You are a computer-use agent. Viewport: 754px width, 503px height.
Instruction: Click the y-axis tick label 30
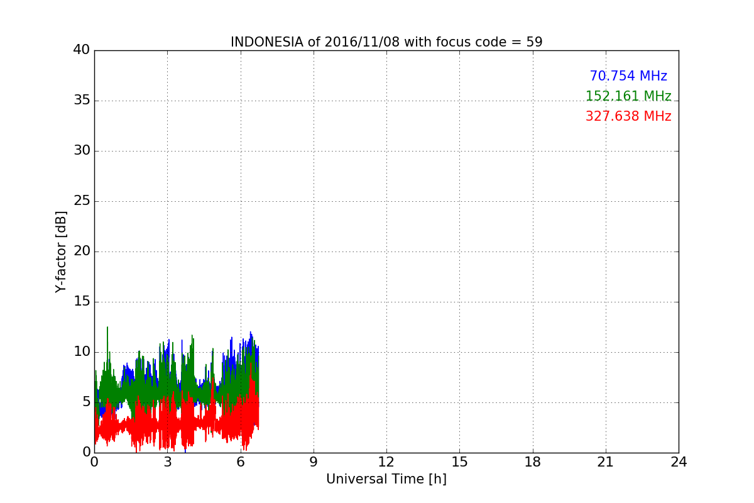coord(82,151)
